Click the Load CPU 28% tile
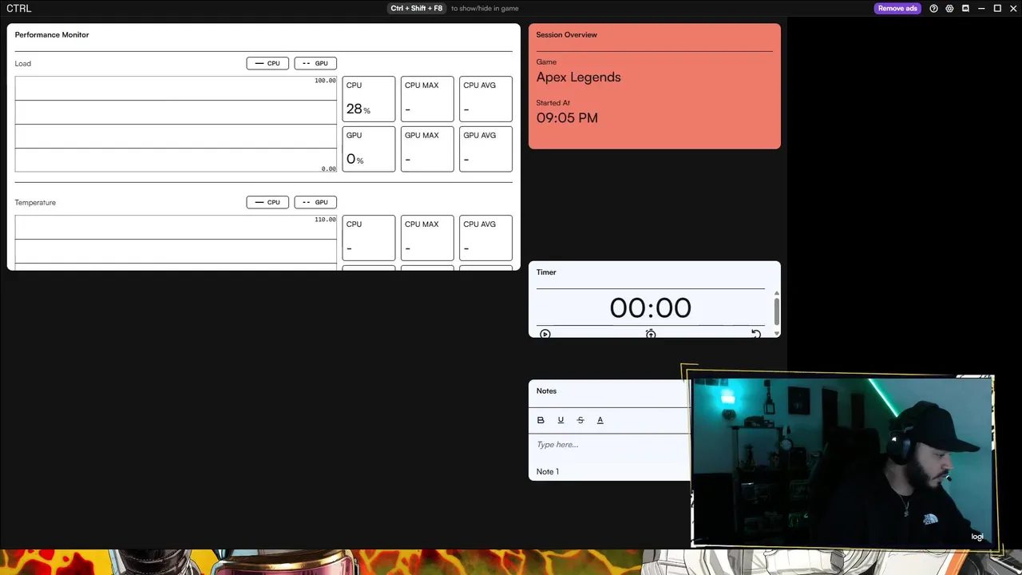 click(x=369, y=99)
